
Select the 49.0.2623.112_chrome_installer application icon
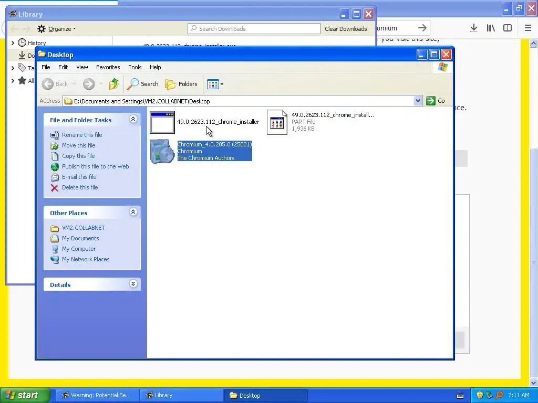(162, 122)
